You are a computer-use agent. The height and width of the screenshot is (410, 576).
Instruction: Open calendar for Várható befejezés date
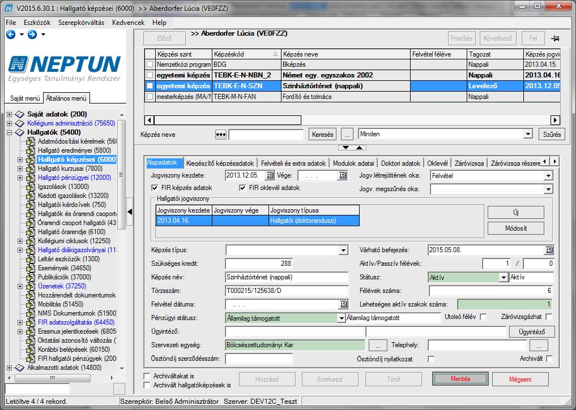coord(548,250)
